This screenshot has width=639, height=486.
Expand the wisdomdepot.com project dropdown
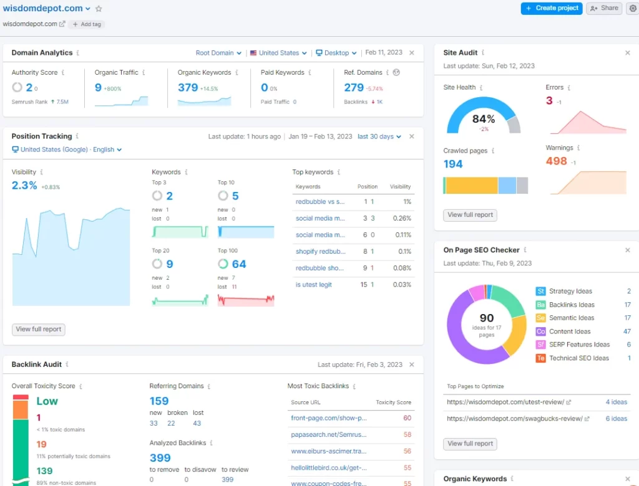(87, 9)
